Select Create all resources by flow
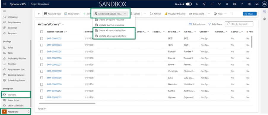Screen dimensions: 268x115 112,30
